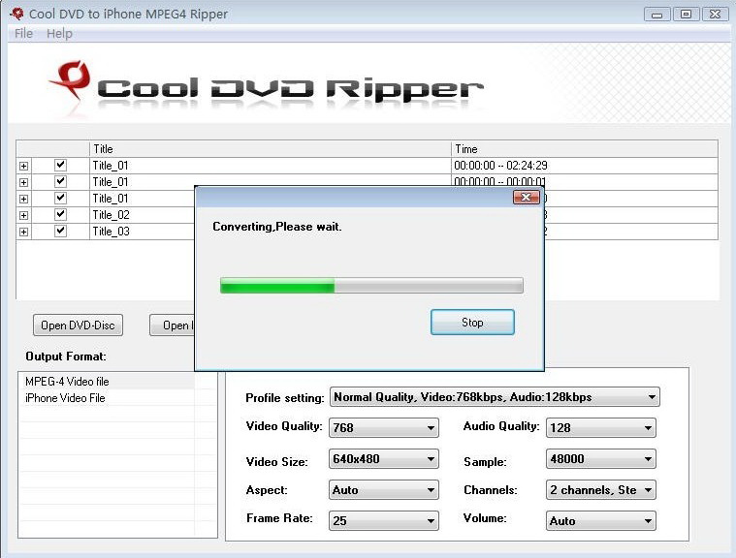Open the Volume dropdown
This screenshot has width=736, height=558.
601,520
